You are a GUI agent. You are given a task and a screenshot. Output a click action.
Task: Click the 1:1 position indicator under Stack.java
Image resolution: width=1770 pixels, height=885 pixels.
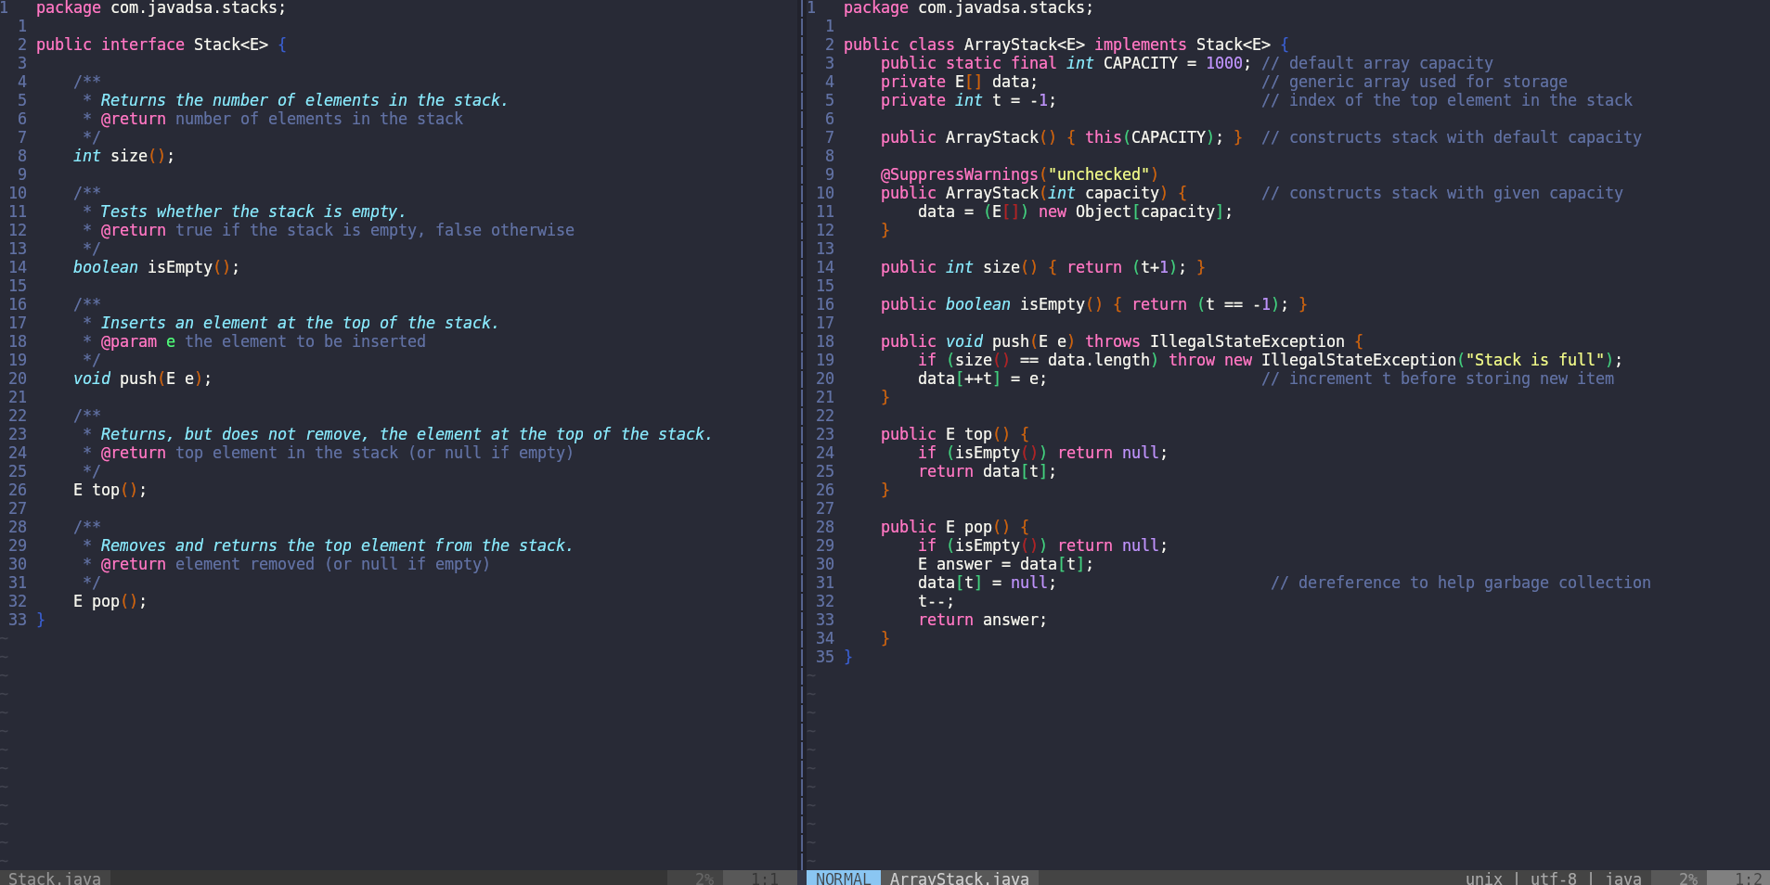click(x=764, y=879)
